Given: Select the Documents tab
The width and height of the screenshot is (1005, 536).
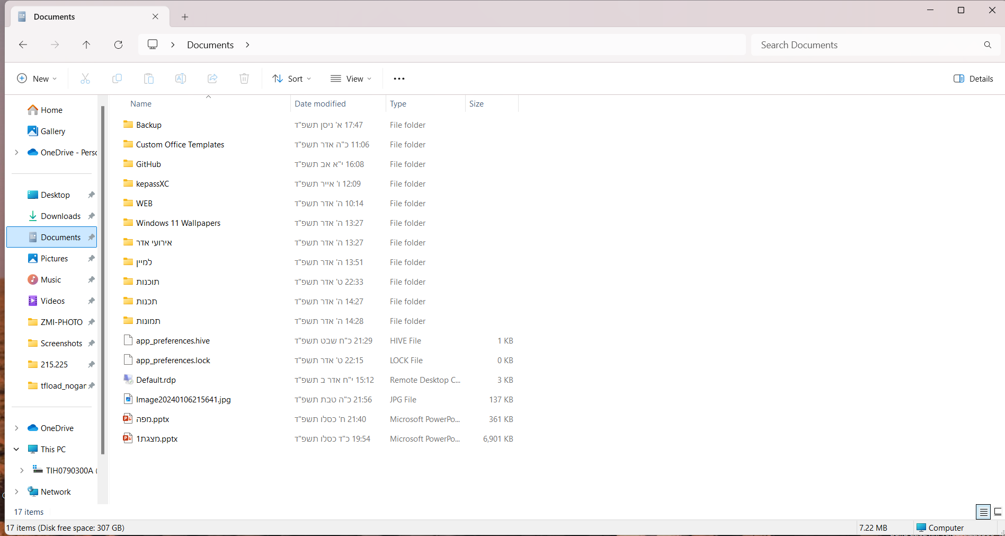Looking at the screenshot, I should [90, 16].
